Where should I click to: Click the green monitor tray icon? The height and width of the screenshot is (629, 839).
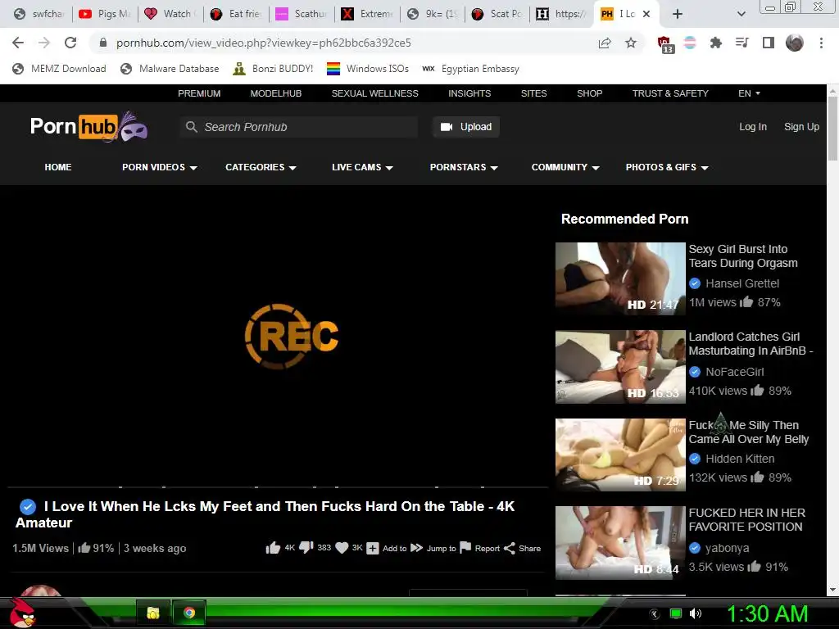coord(676,613)
